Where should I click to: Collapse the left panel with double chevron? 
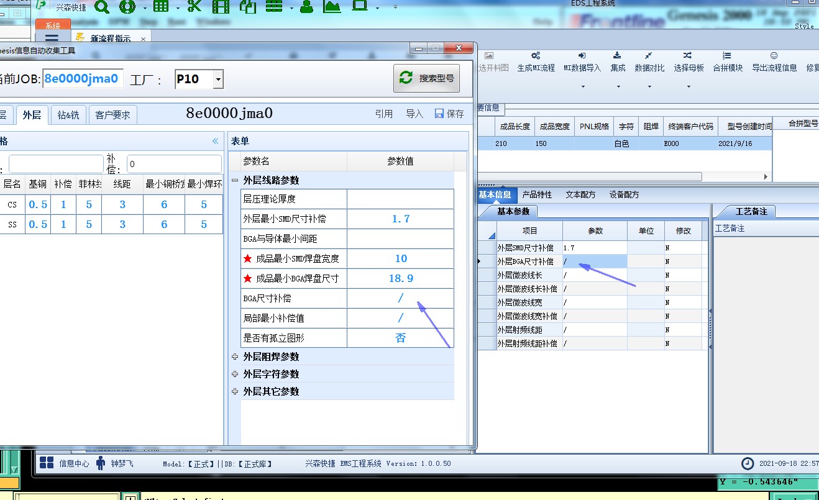pos(216,141)
